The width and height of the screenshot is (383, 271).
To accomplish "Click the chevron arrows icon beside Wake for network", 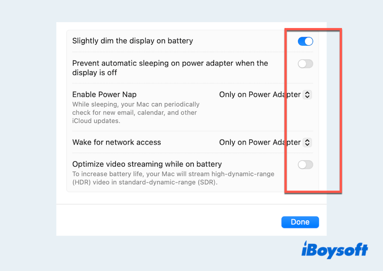I will pyautogui.click(x=307, y=142).
